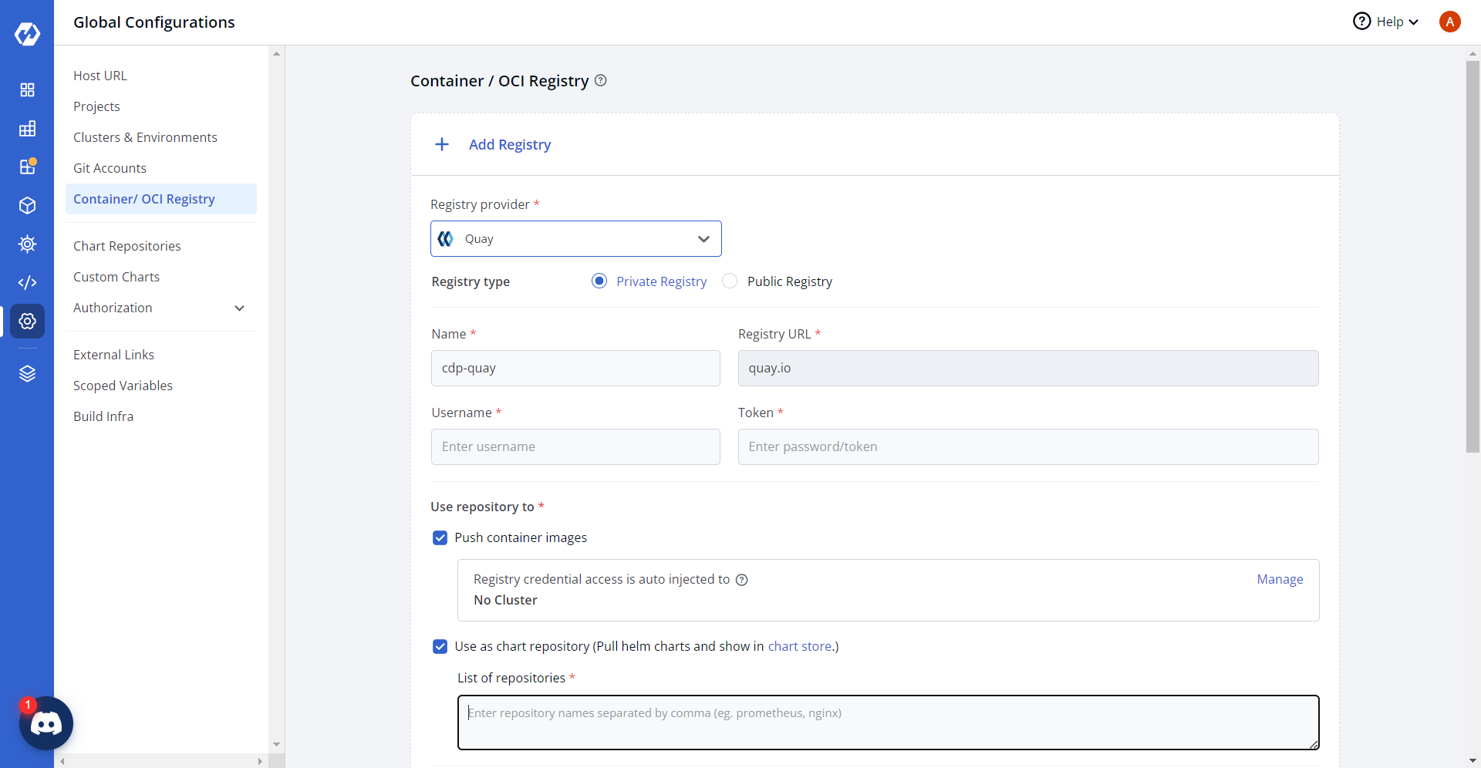Click the info icon next to auto injected
This screenshot has width=1481, height=768.
point(742,580)
